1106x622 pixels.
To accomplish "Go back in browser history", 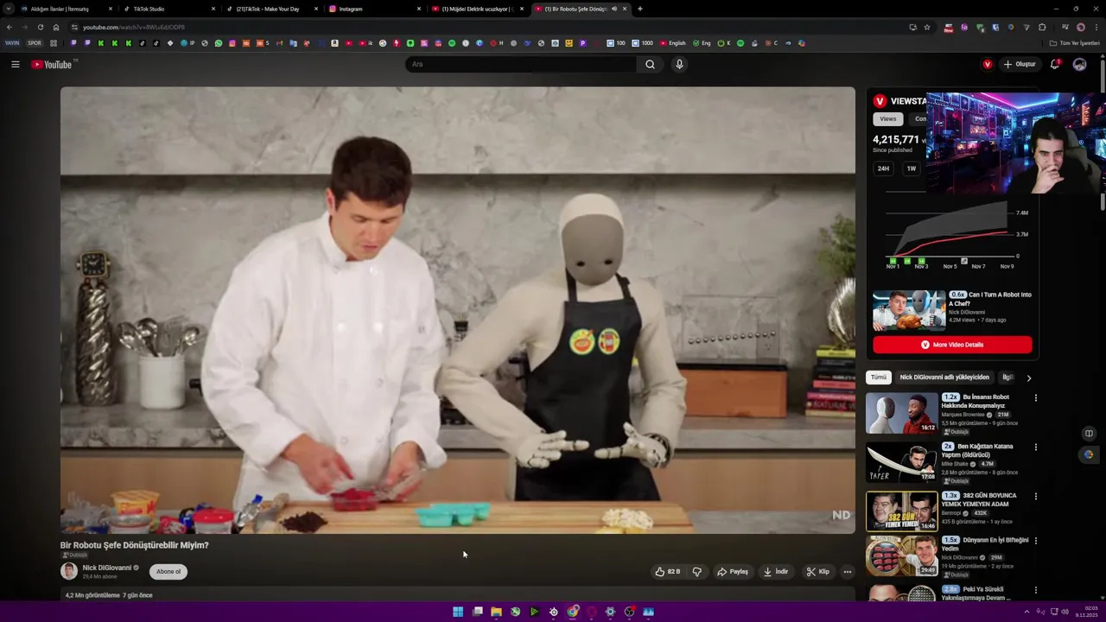I will (10, 27).
